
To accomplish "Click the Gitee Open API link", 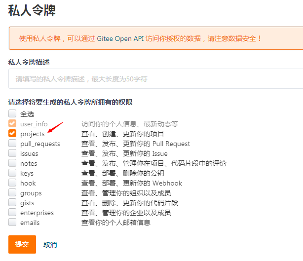I will tap(120, 38).
